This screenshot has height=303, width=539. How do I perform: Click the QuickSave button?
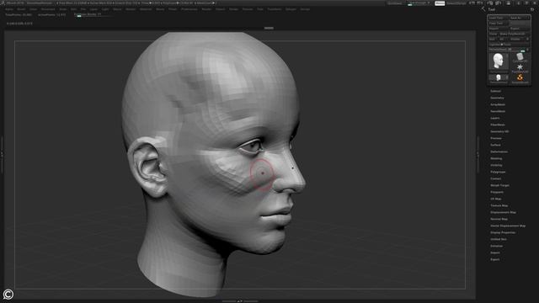pos(395,3)
